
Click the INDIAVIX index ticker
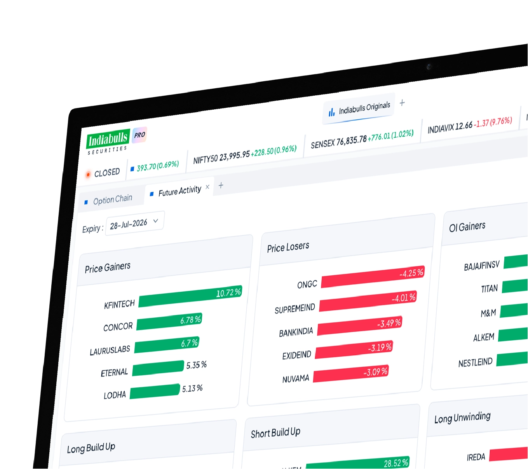pos(470,125)
